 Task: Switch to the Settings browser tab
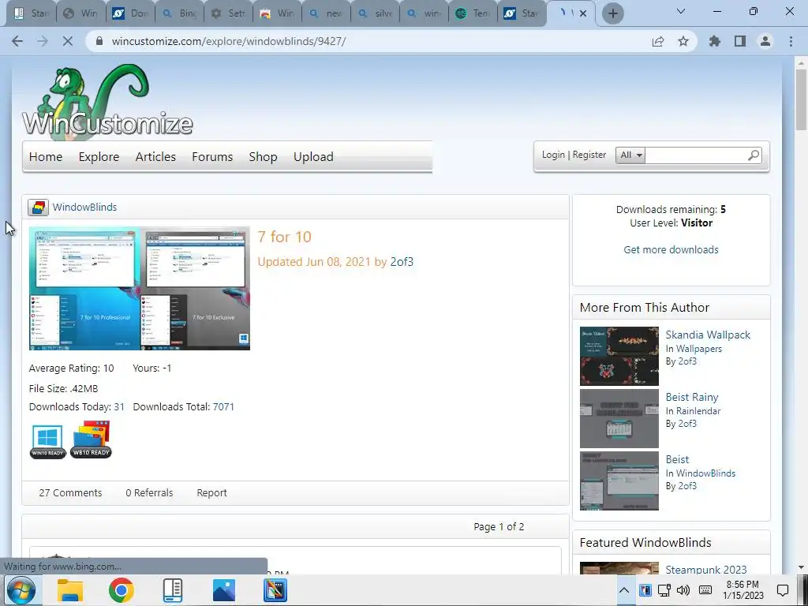point(229,13)
